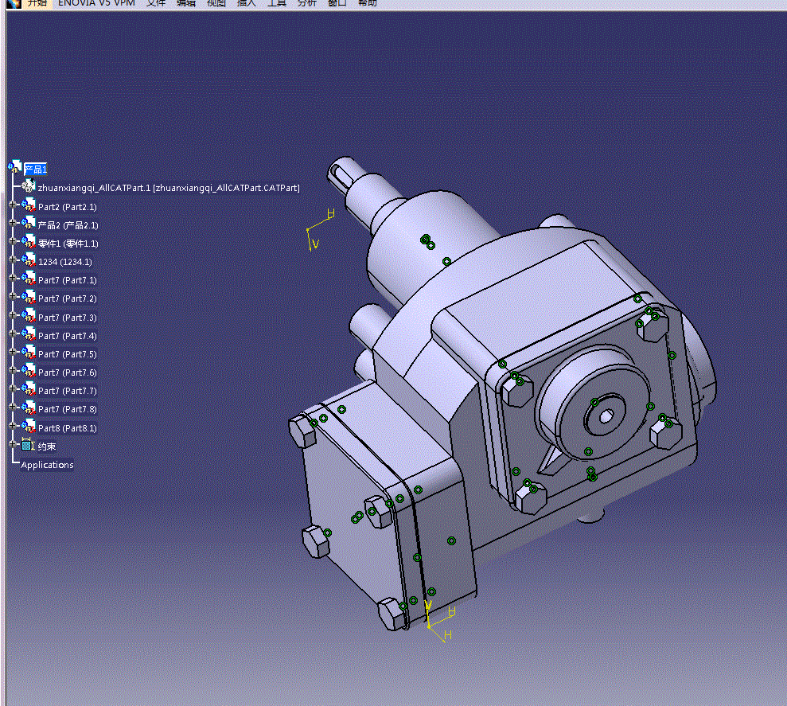Select the 约束 label in the tree
This screenshot has width=787, height=706.
tap(47, 447)
